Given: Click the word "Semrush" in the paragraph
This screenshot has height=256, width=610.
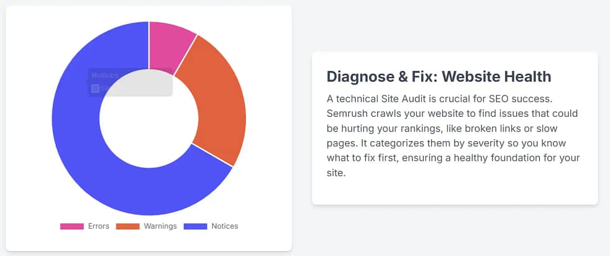Looking at the screenshot, I should point(347,114).
